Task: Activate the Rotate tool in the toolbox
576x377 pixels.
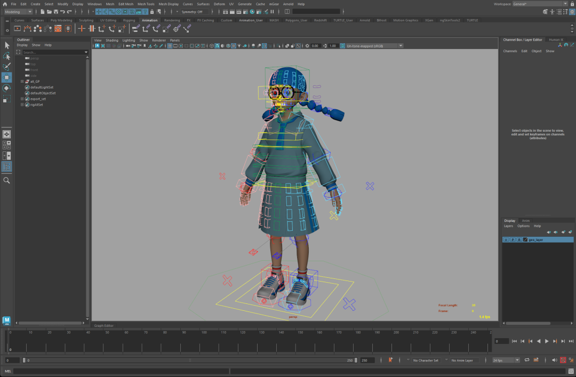Action: (7, 88)
